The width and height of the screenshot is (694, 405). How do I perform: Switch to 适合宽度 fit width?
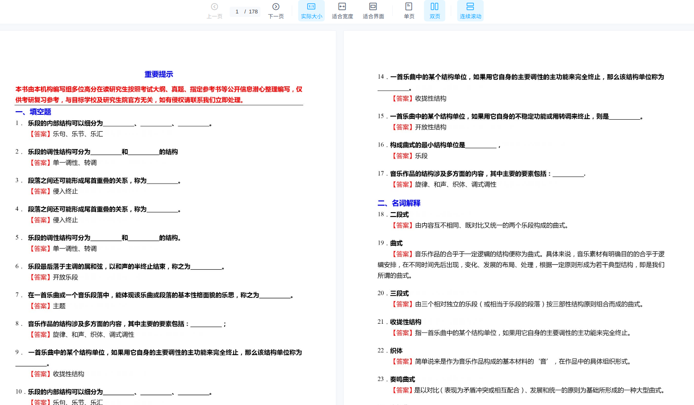(342, 11)
